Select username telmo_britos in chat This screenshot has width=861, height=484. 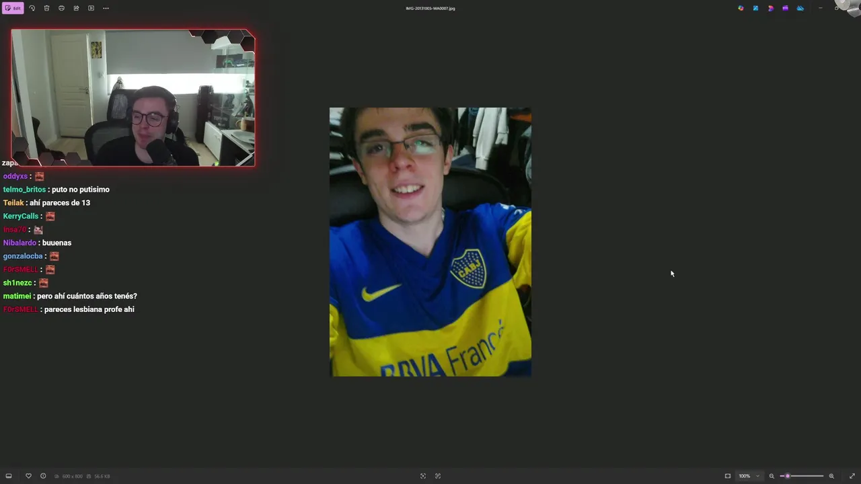point(24,190)
